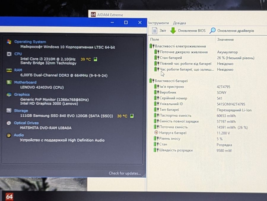
Task: Open the Інструменти menu in AIDA64
Action: click(158, 23)
